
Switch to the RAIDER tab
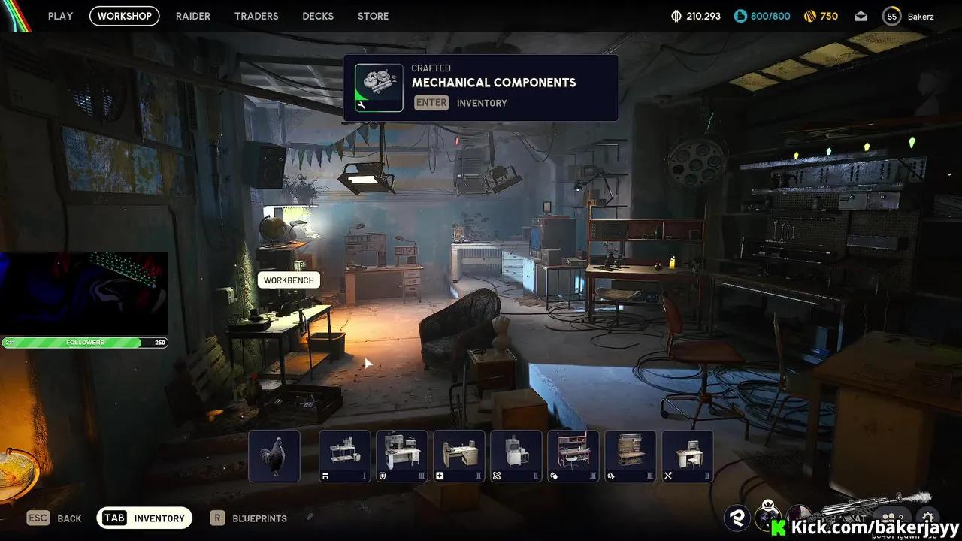pyautogui.click(x=193, y=16)
